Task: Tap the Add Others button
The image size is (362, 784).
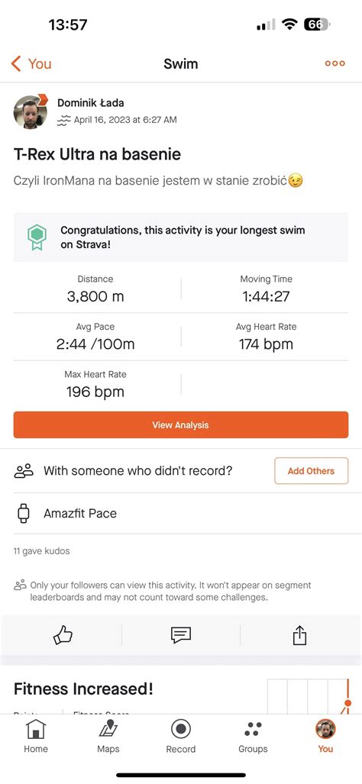Action: (x=311, y=470)
